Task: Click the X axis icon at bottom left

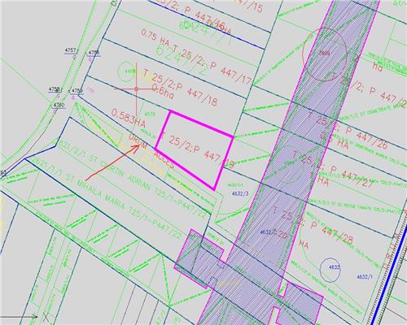Action: click(46, 317)
